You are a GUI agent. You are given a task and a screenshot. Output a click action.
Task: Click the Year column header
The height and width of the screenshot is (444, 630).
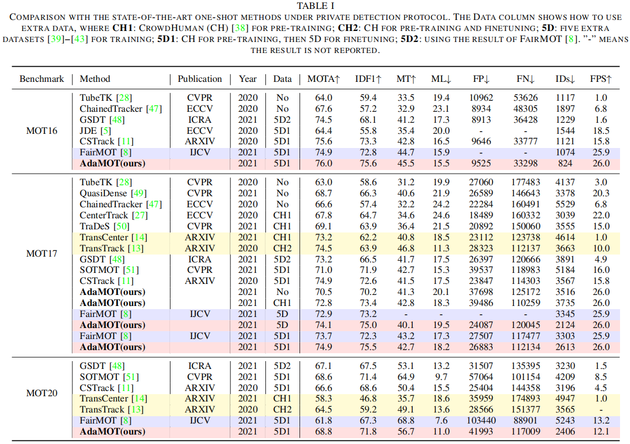(x=248, y=79)
